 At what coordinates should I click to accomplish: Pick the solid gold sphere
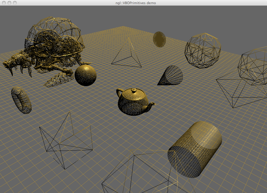[86, 75]
